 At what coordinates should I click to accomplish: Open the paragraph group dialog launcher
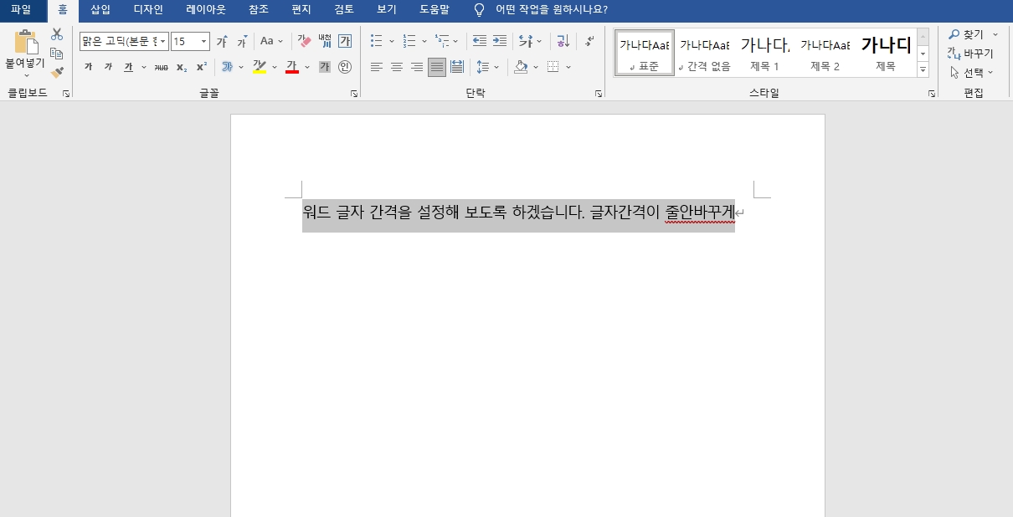pos(599,94)
